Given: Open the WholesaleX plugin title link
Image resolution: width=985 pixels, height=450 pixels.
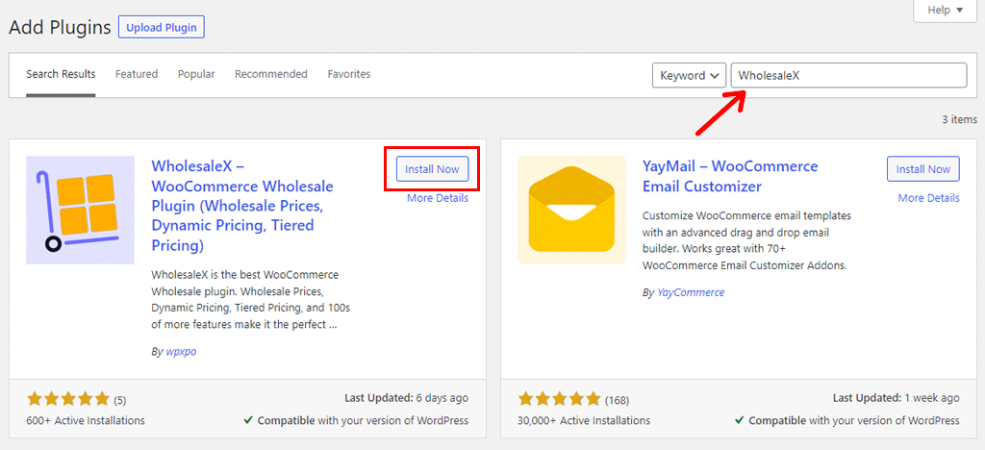Looking at the screenshot, I should coord(242,207).
